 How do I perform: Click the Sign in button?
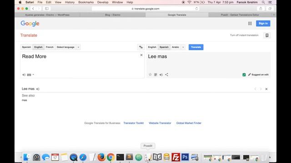[x=263, y=24]
